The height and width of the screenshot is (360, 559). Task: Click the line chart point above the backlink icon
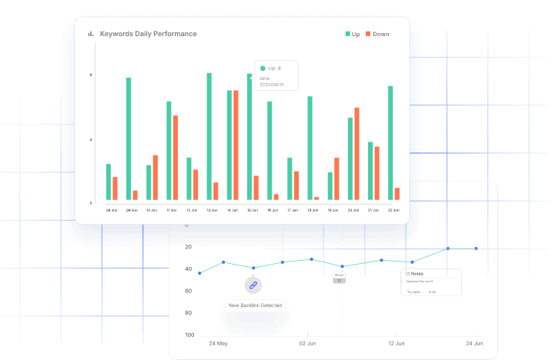[253, 268]
